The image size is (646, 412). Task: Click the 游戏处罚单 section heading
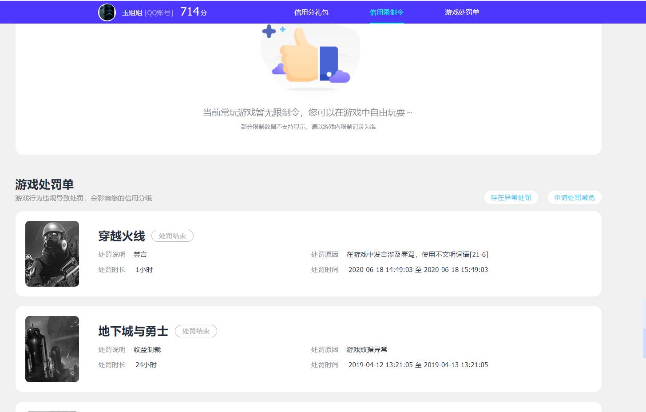tap(44, 184)
